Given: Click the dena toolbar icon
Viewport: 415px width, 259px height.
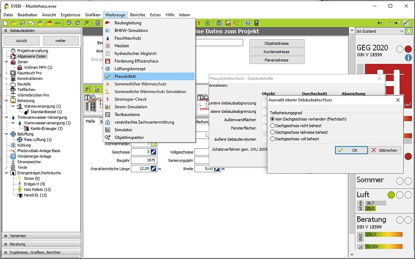Looking at the screenshot, I should coord(58,23).
